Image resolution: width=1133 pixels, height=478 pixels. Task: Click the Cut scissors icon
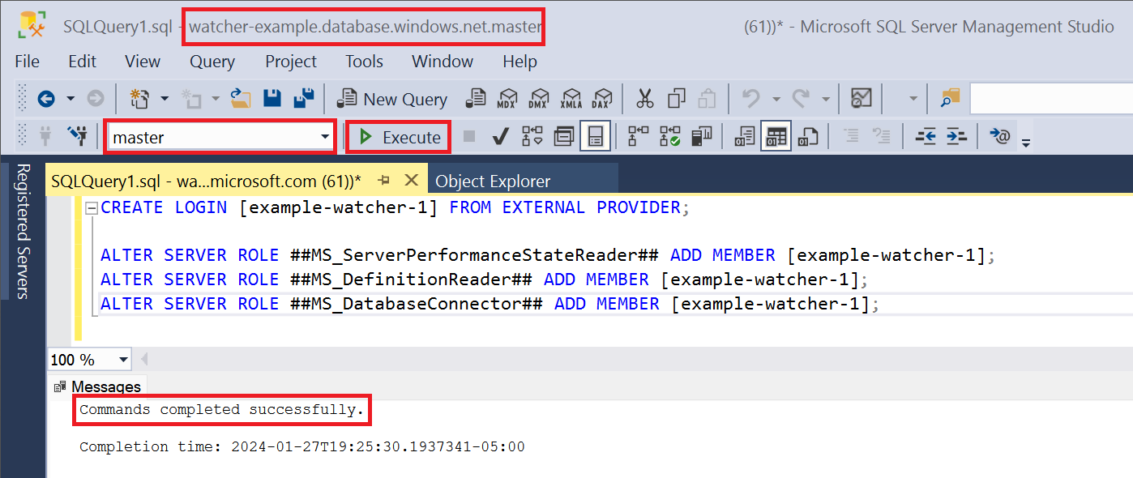[644, 98]
